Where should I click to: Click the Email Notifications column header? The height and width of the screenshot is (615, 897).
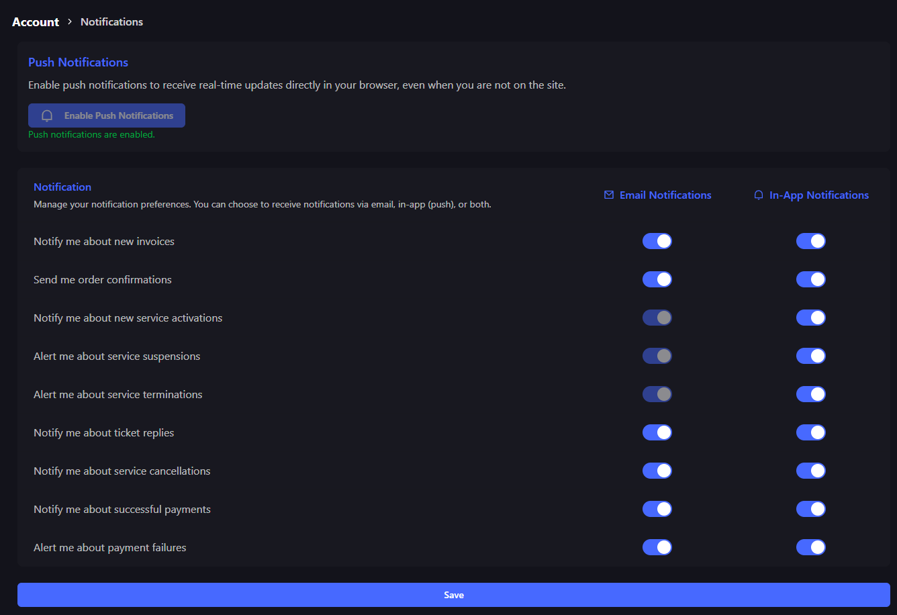(665, 195)
